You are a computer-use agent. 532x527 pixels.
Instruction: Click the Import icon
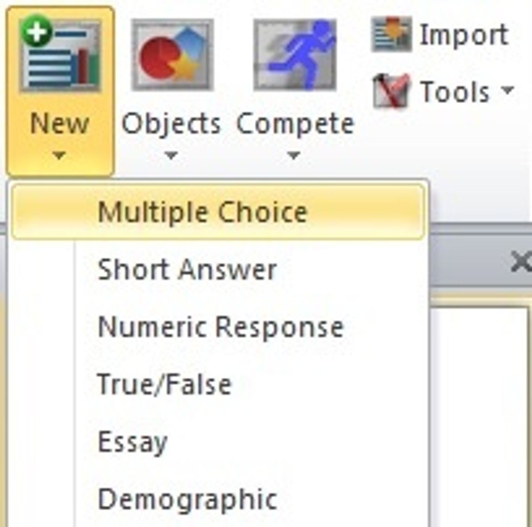point(391,33)
